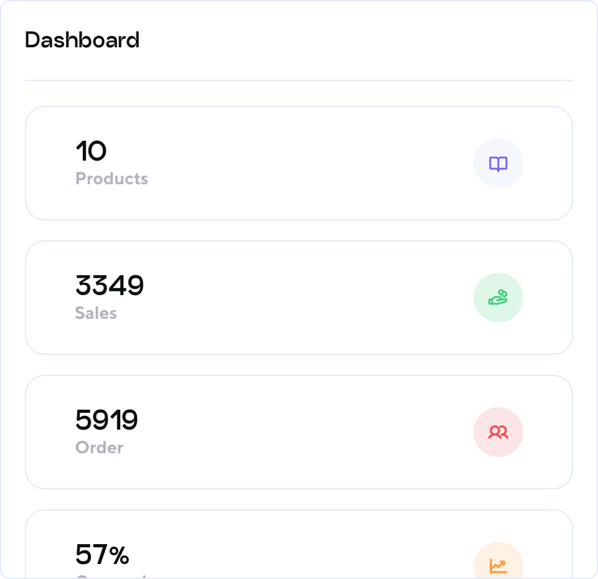The width and height of the screenshot is (598, 579).
Task: Click the Products count value 10
Action: [91, 151]
